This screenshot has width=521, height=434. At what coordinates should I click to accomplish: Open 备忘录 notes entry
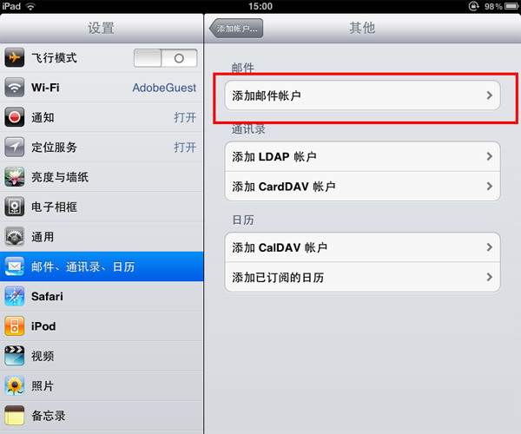(x=102, y=416)
